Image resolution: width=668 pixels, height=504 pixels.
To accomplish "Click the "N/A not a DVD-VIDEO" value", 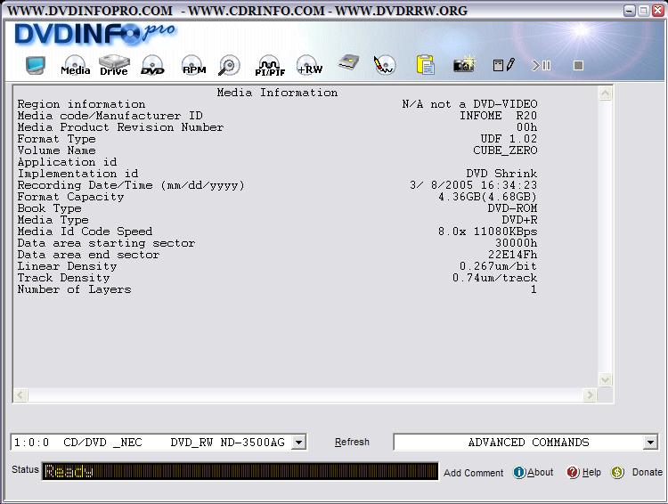I will (x=469, y=104).
